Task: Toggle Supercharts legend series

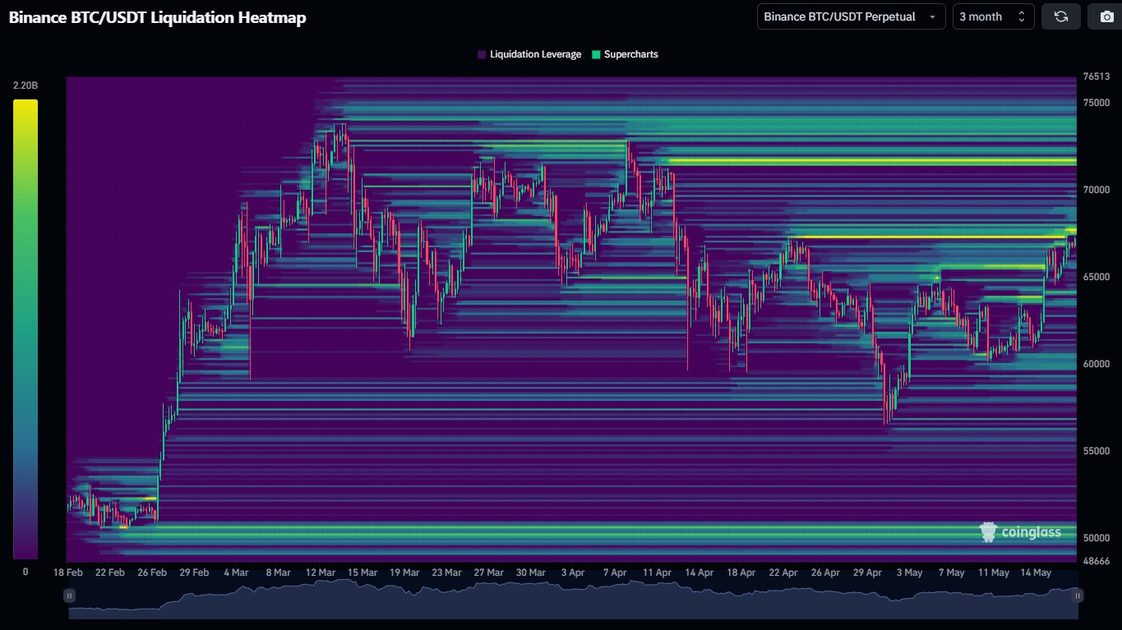Action: click(625, 54)
